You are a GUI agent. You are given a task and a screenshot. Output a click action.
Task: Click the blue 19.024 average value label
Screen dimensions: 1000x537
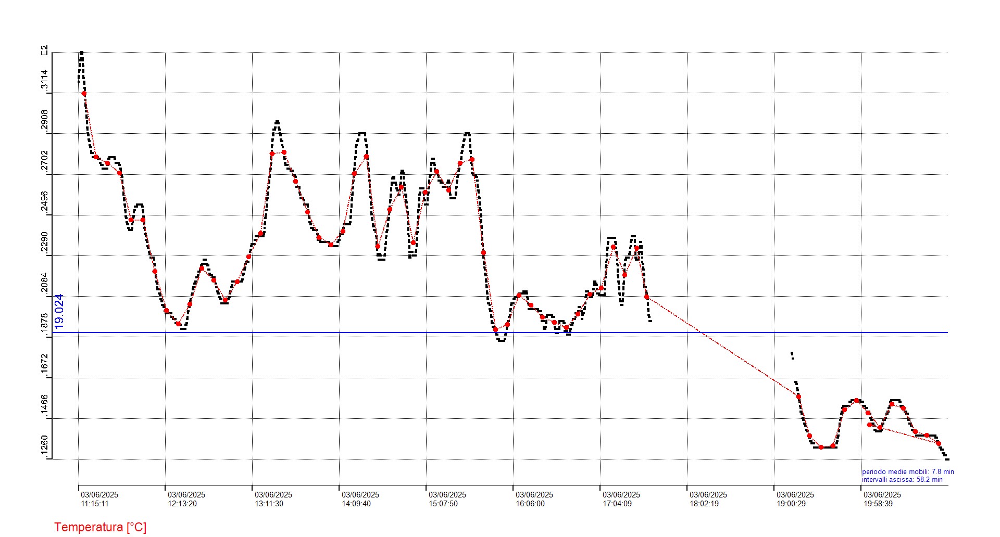59,311
